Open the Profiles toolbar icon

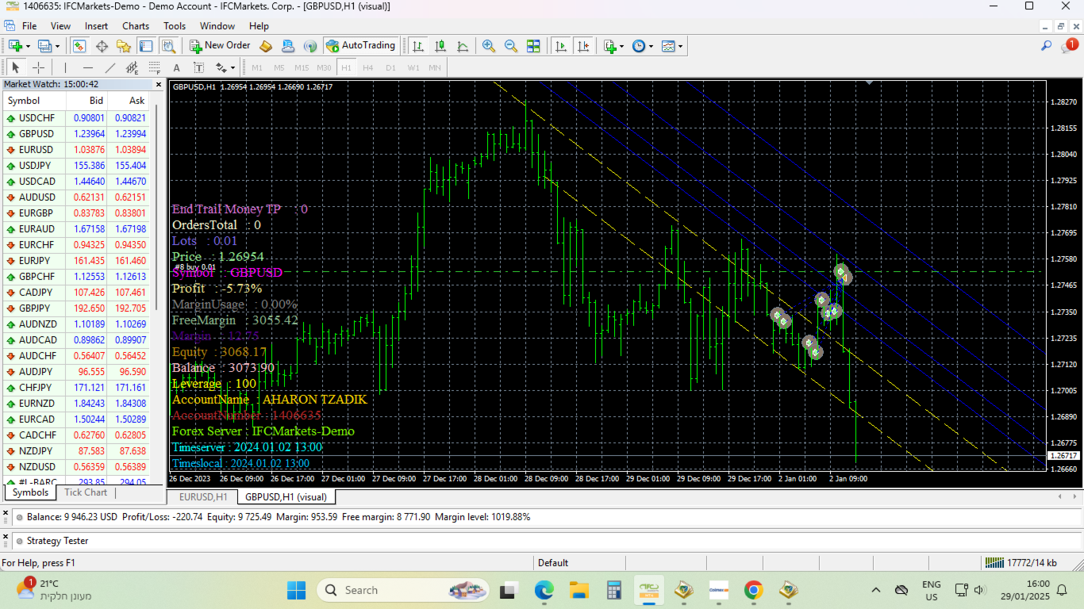(44, 46)
